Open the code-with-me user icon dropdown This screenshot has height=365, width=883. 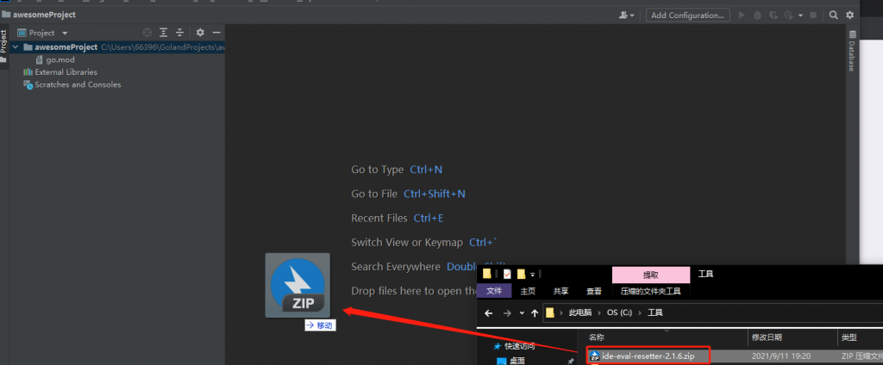click(626, 15)
